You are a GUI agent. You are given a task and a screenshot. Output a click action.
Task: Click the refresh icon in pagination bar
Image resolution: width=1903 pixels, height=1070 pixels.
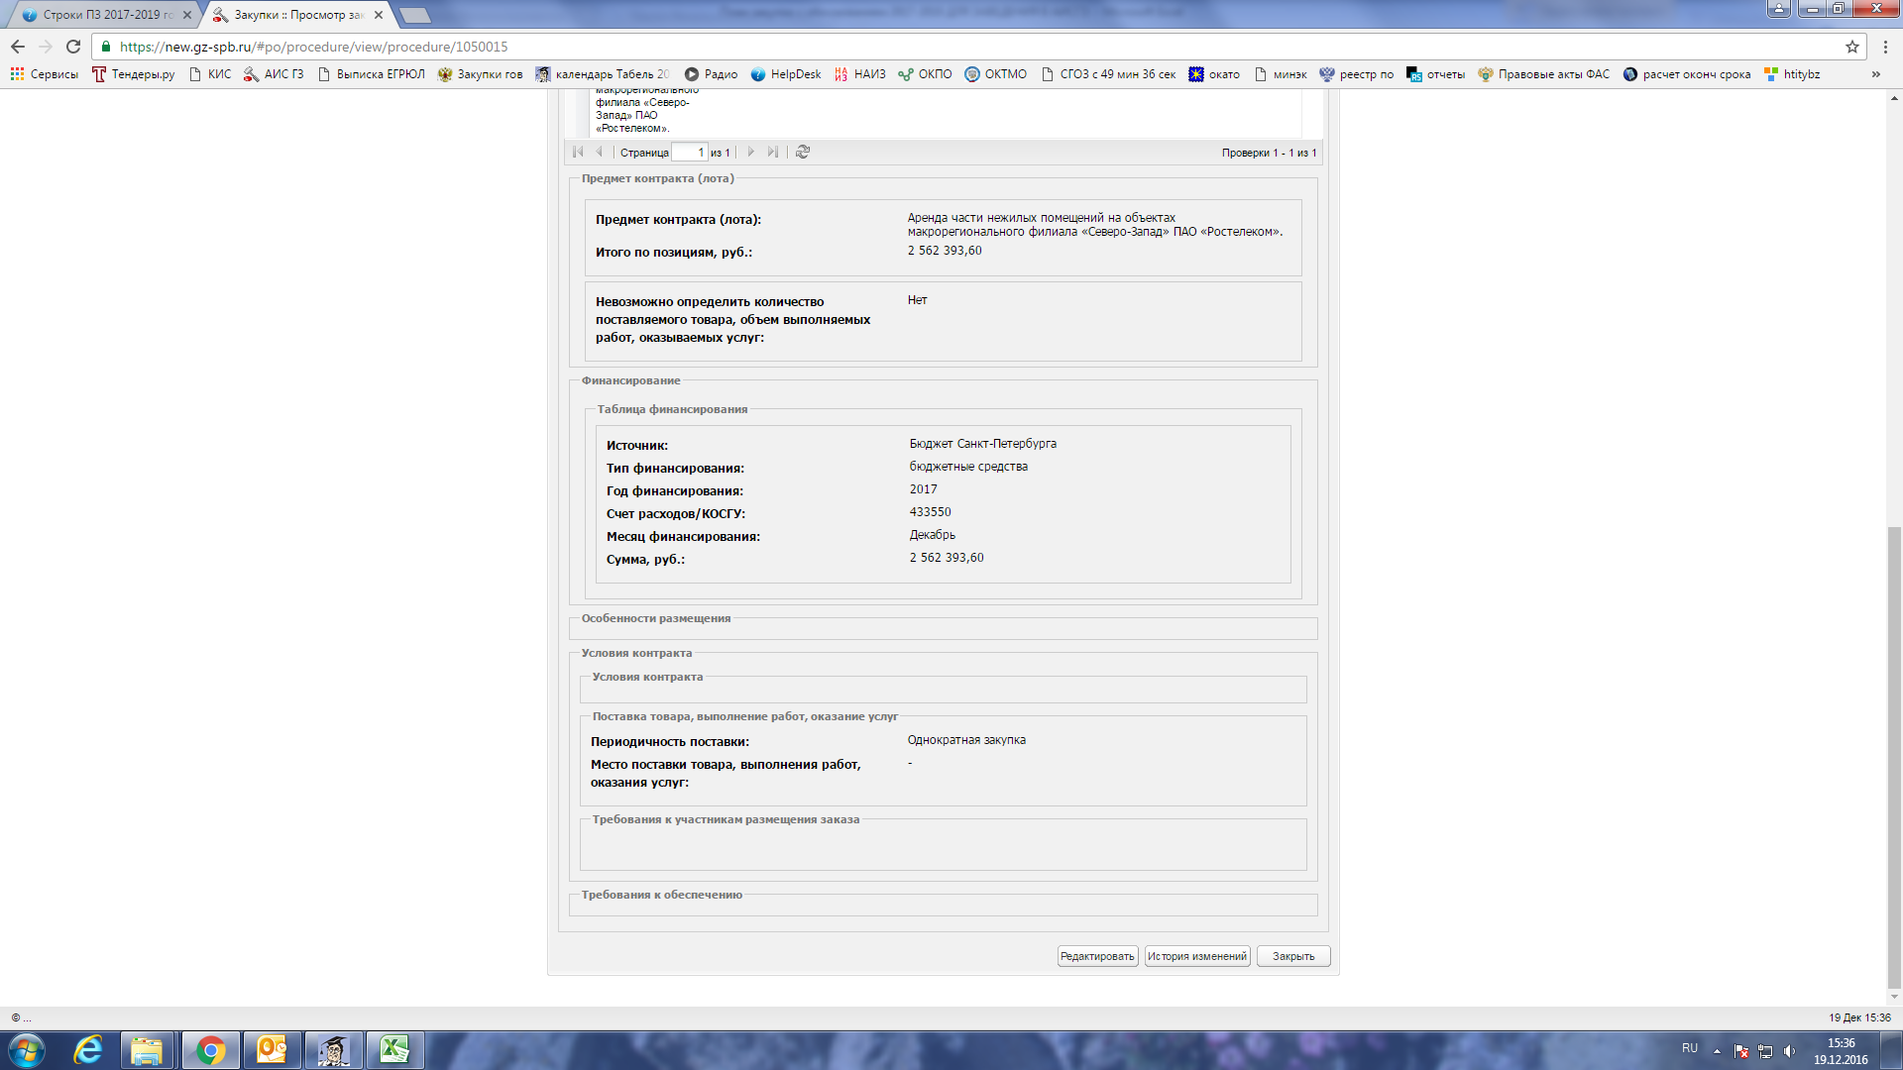point(803,152)
